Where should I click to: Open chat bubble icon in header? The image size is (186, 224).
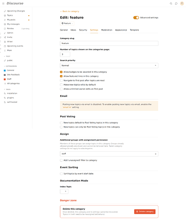[176, 4]
